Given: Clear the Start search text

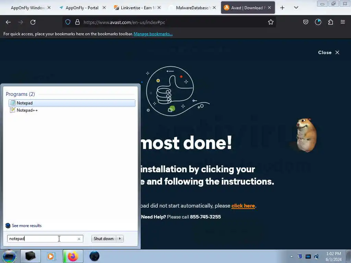Looking at the screenshot, I should click(x=79, y=239).
